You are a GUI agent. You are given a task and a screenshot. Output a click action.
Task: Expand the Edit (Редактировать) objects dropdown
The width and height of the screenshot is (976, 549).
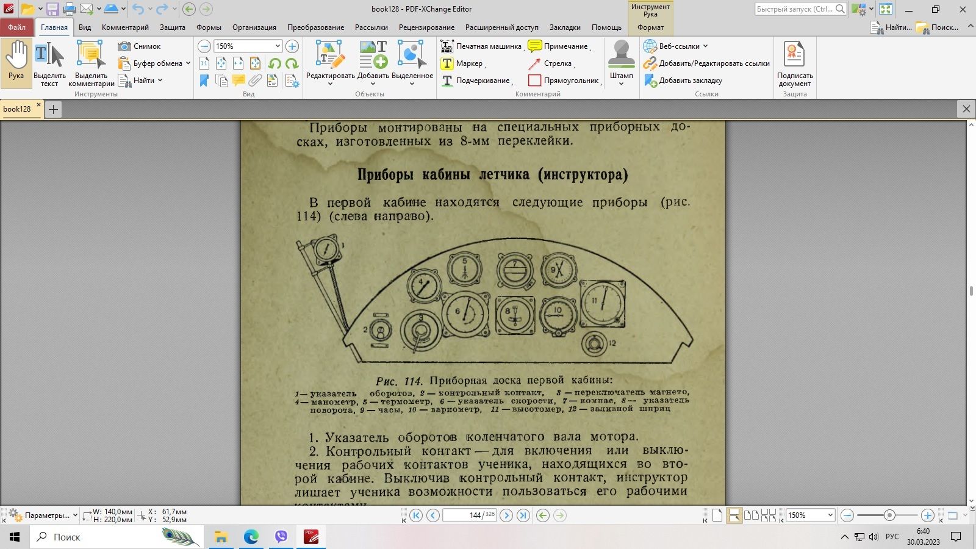click(x=330, y=84)
